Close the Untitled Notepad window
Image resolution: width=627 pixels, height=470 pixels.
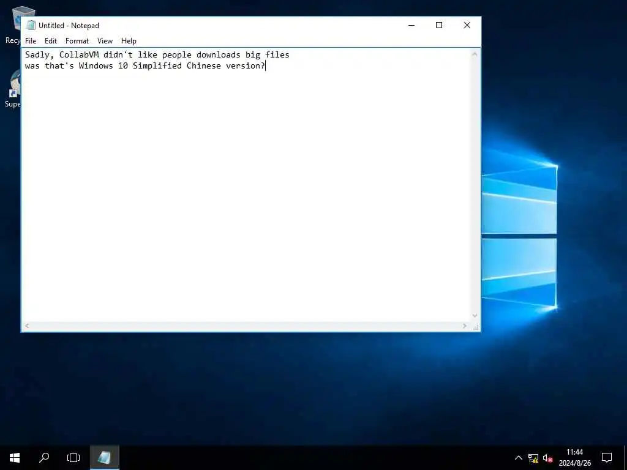(467, 25)
